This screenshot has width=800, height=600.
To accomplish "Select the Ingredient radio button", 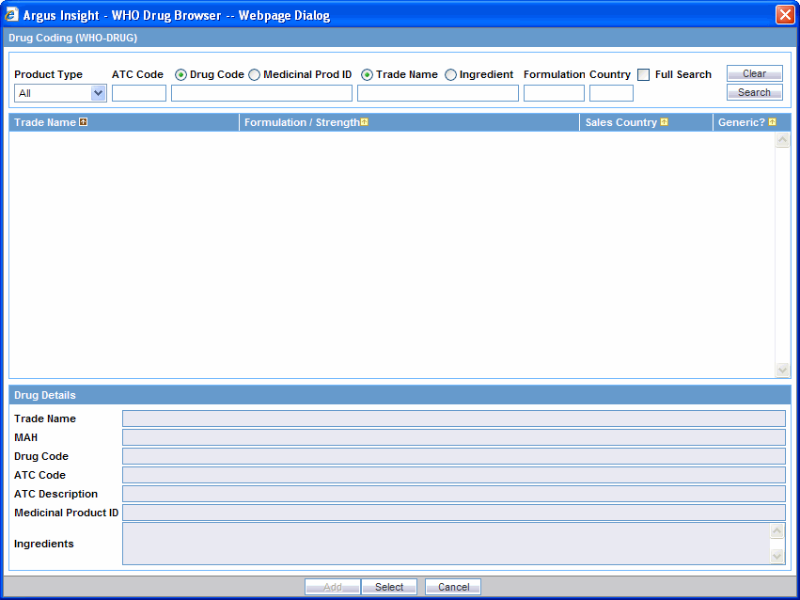I will point(450,75).
